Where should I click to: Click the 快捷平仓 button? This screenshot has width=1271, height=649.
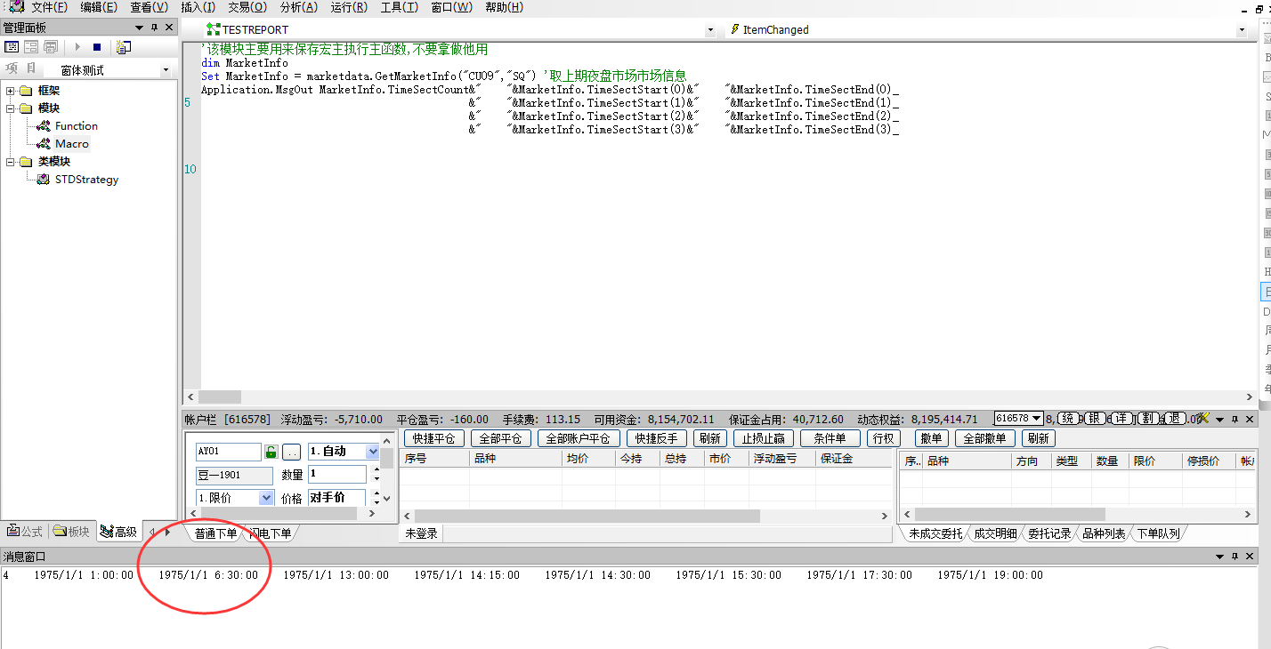pos(435,438)
